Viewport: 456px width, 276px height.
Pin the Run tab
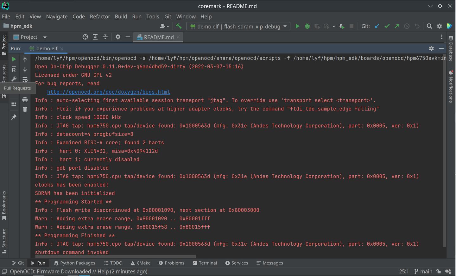point(14,117)
